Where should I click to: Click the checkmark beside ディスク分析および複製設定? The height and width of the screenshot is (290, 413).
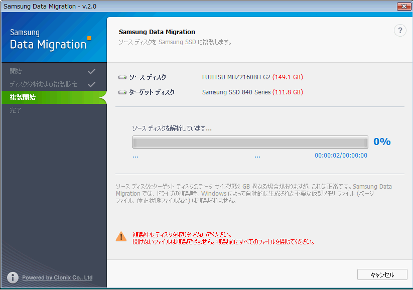click(x=91, y=84)
